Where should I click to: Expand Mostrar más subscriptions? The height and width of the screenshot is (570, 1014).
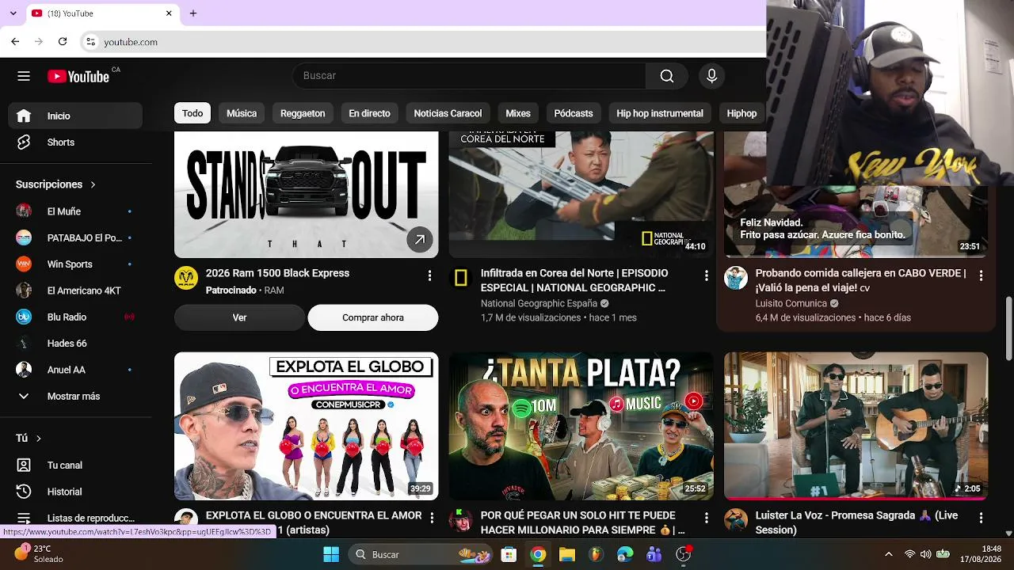(x=75, y=396)
